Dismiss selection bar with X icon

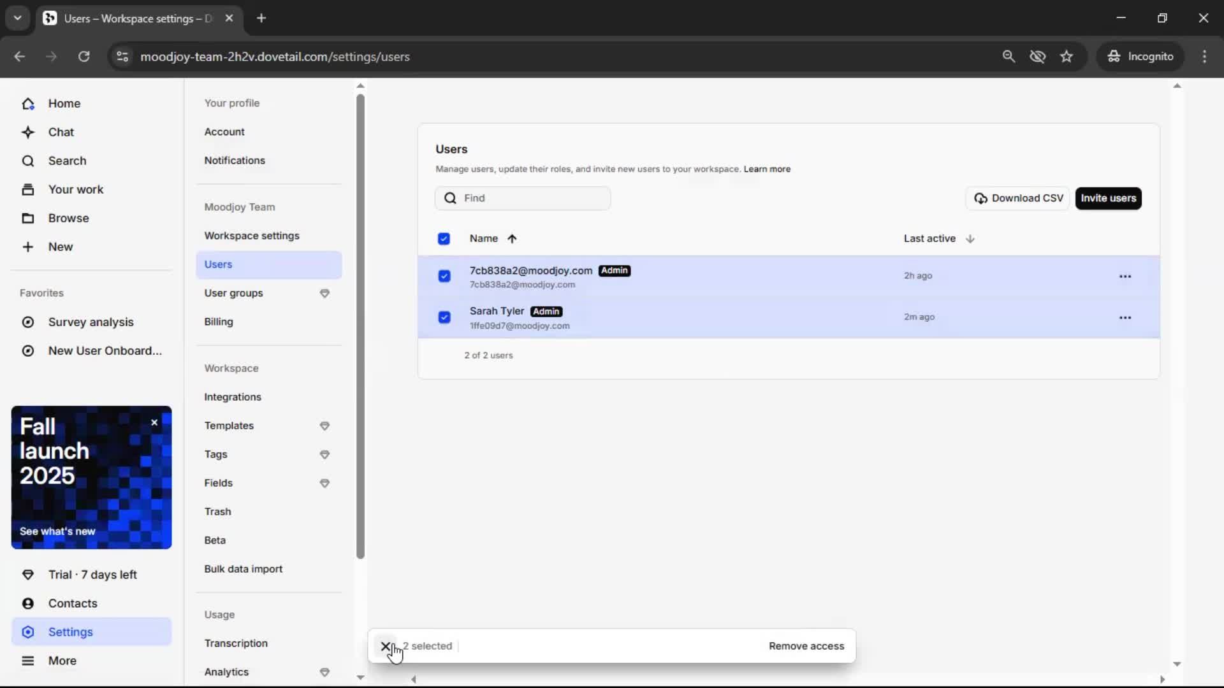coord(386,646)
